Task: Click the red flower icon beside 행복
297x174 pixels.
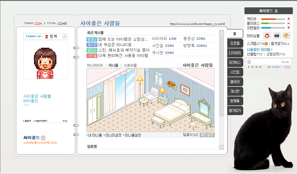Action: click(x=46, y=37)
